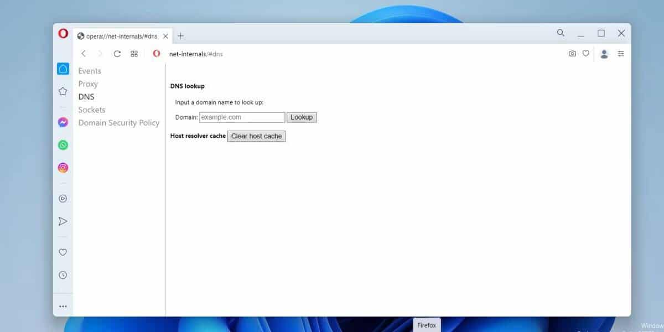Image resolution: width=664 pixels, height=332 pixels.
Task: Open the Speed Dial grid icon
Action: tap(134, 54)
